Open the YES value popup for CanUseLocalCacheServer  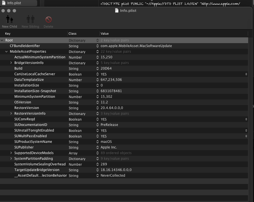tap(246, 74)
